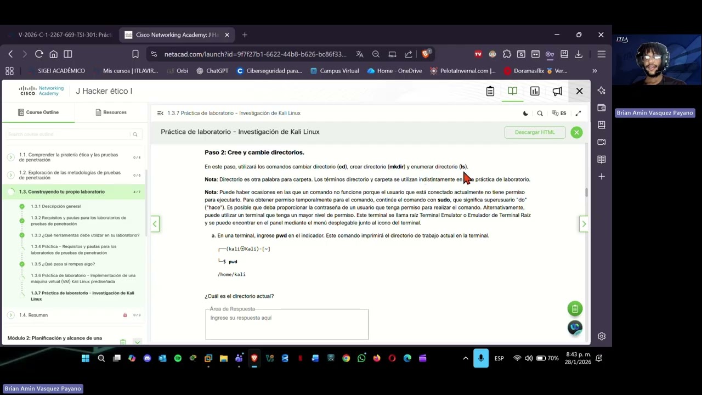Open the course announcements megaphone icon
Viewport: 702px width, 395px height.
(x=557, y=92)
